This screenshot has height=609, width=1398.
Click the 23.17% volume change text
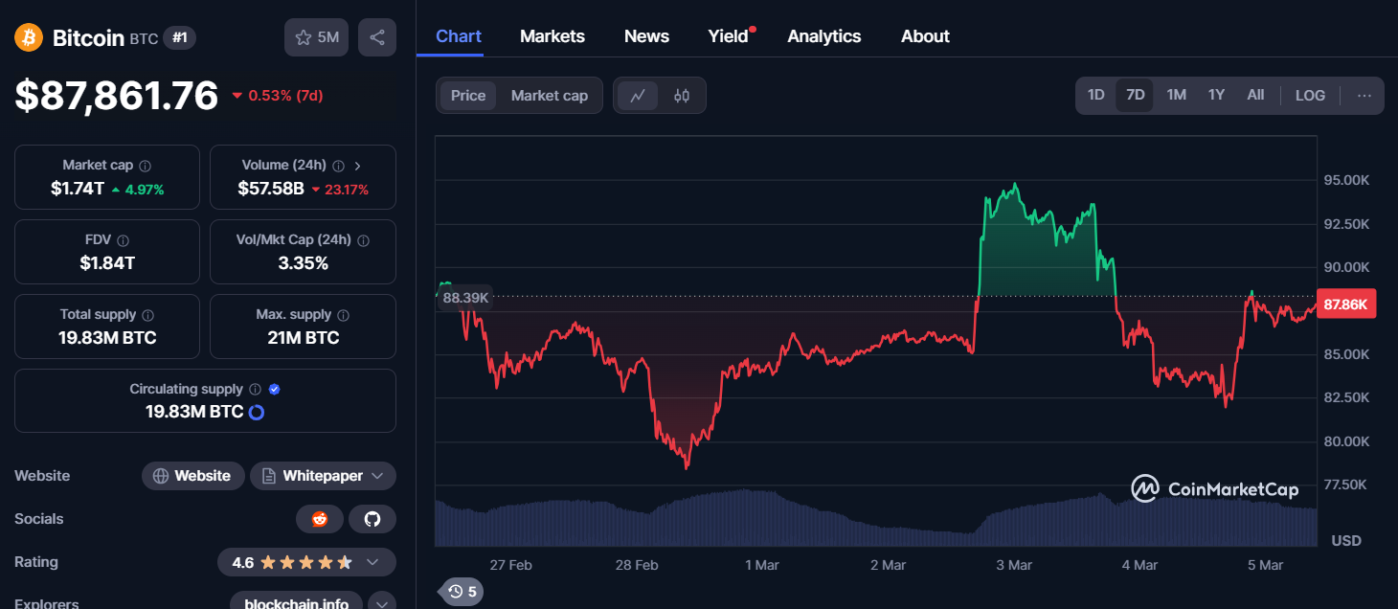pos(347,190)
